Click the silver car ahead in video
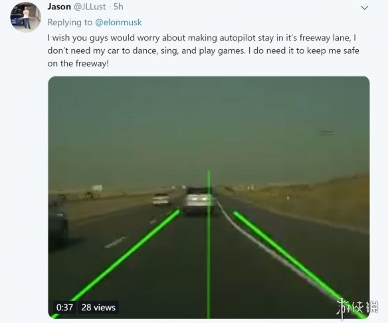The height and width of the screenshot is (323, 388). [x=200, y=201]
